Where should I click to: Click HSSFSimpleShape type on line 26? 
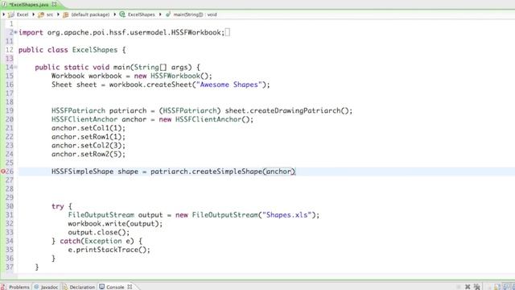coord(82,172)
